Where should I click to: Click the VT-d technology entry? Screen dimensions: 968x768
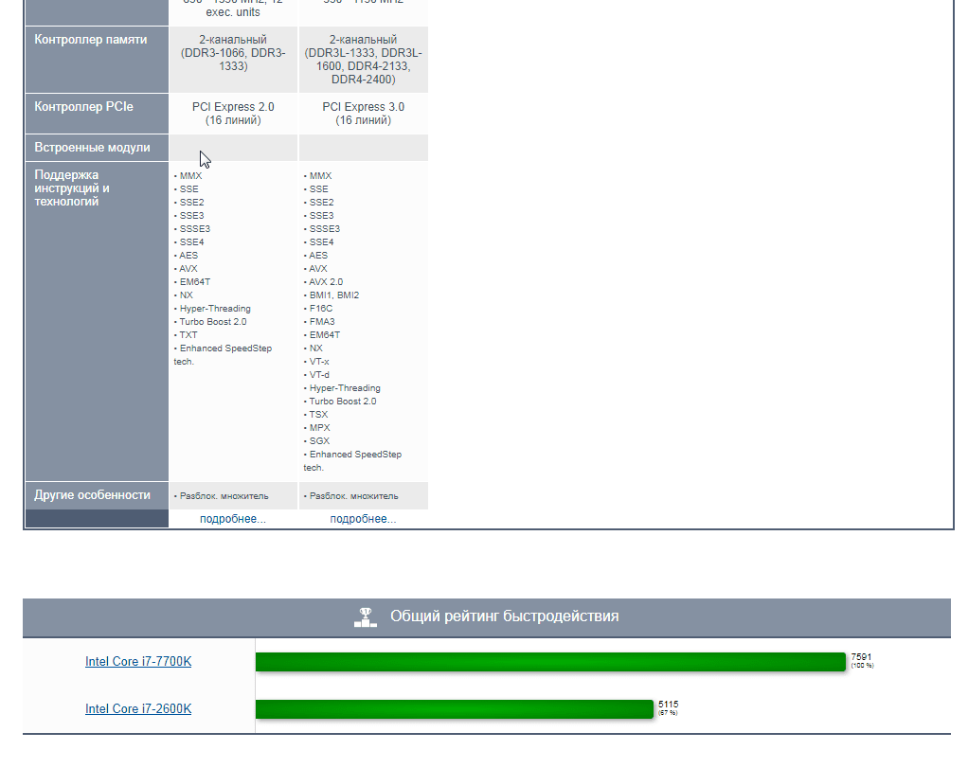[319, 375]
